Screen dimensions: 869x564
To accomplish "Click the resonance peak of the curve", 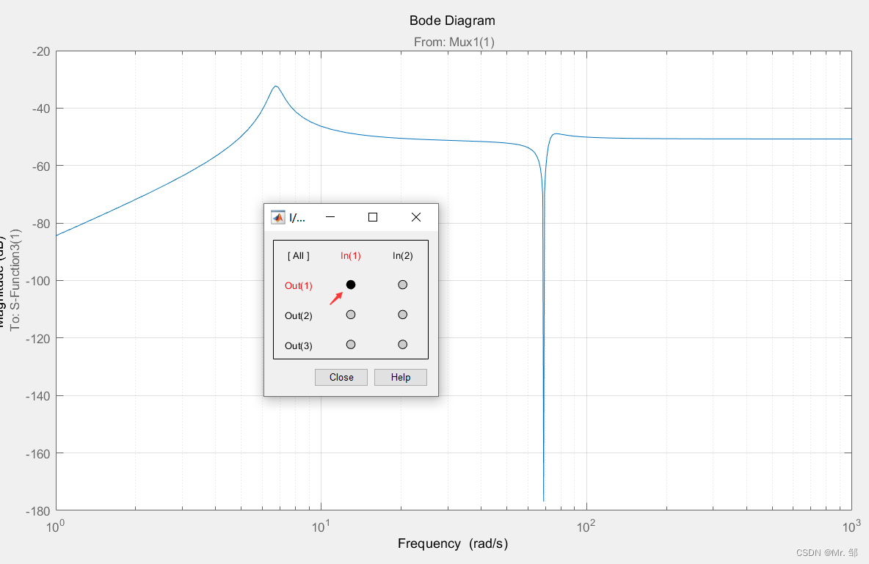I will 275,87.
